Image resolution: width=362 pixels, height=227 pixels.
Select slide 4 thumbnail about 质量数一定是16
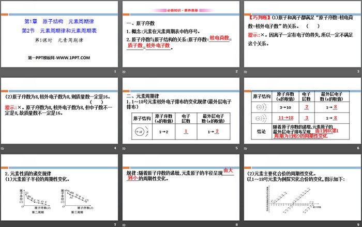pos(59,111)
